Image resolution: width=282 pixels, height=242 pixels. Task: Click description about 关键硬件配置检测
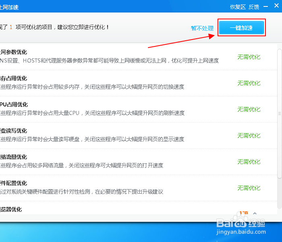click(x=82, y=192)
